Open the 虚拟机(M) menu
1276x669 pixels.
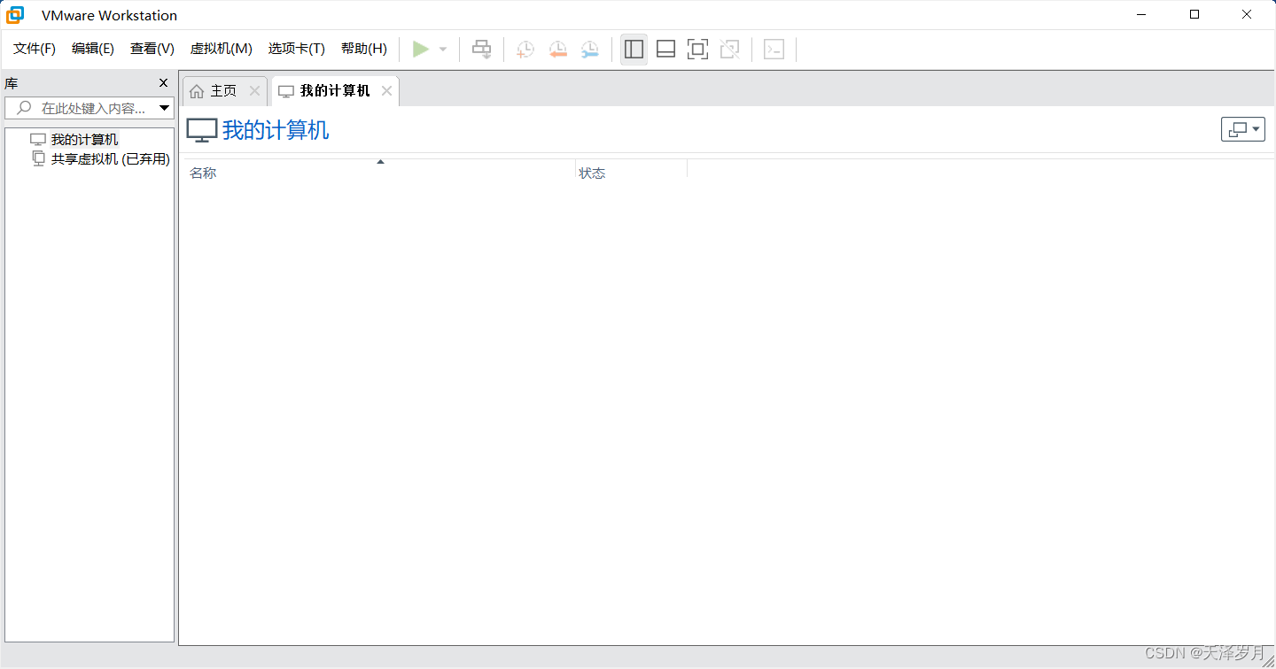click(222, 49)
